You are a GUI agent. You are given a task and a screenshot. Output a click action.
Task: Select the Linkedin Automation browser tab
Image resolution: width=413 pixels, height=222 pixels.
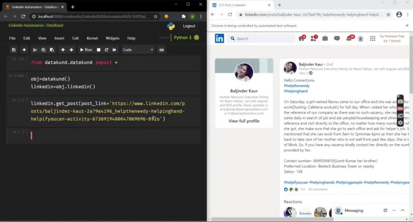tap(34, 7)
